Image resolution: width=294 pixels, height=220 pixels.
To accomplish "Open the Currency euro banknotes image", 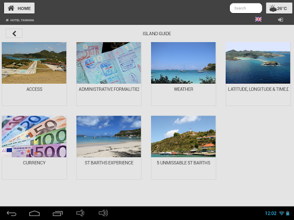I will pyautogui.click(x=34, y=136).
